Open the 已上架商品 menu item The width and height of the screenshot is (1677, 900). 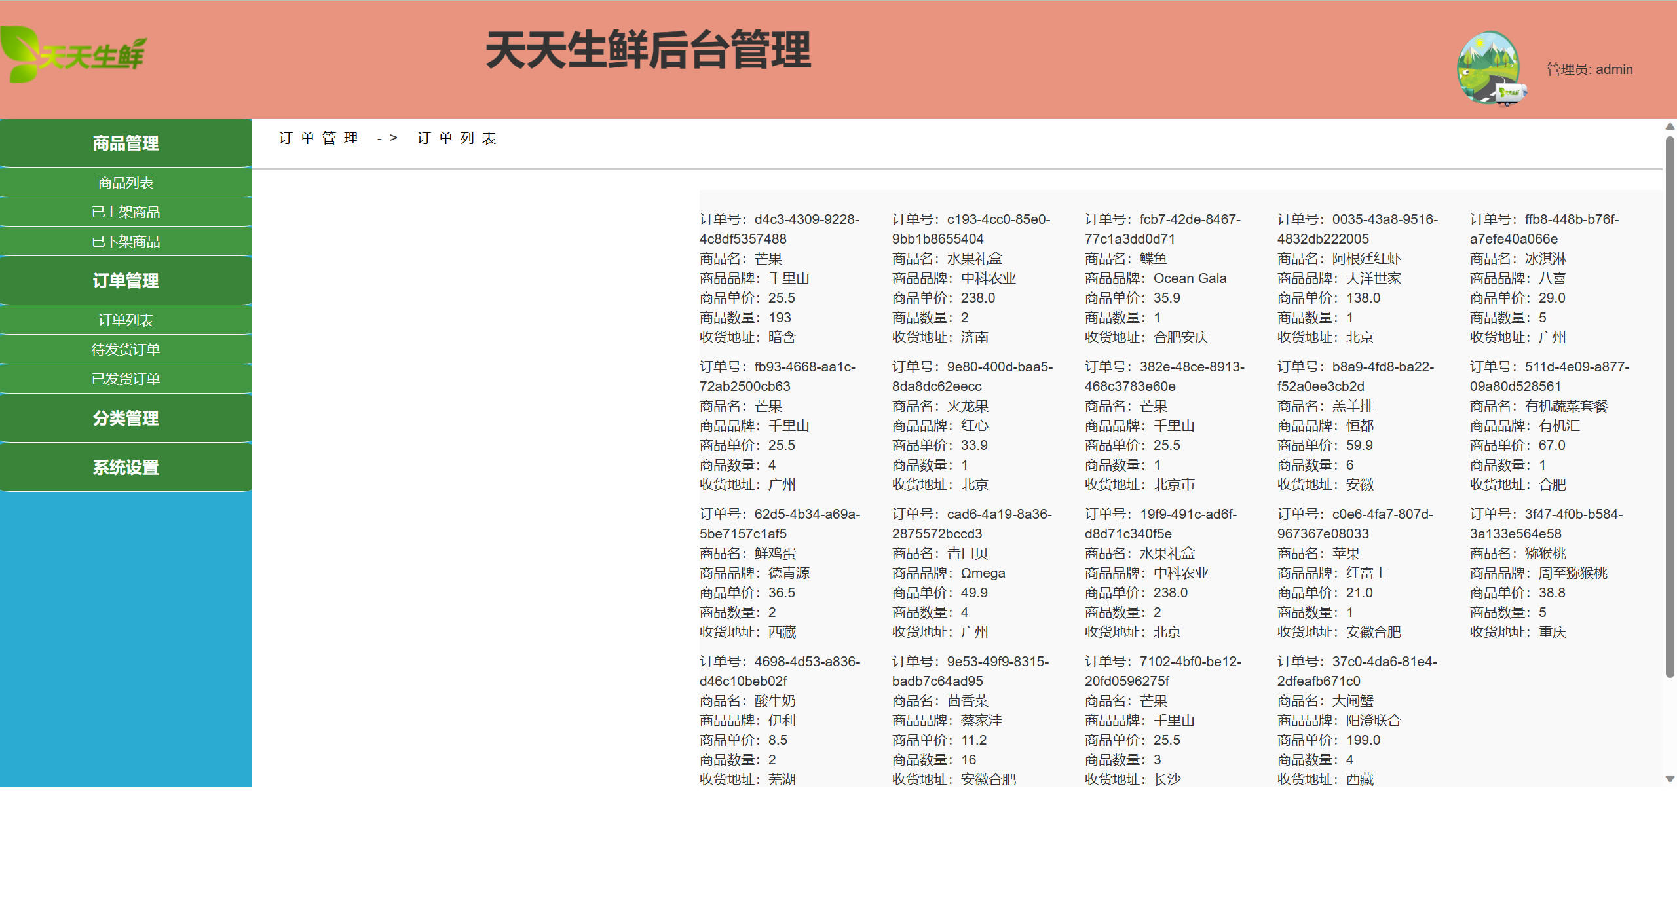tap(125, 212)
